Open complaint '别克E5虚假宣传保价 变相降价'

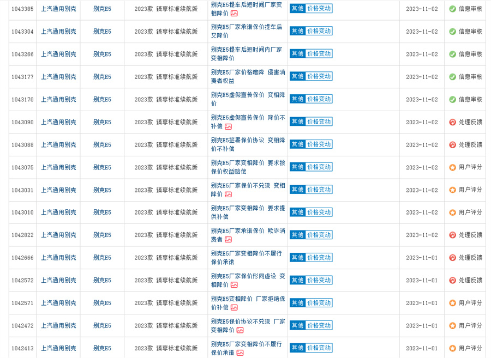click(x=248, y=99)
